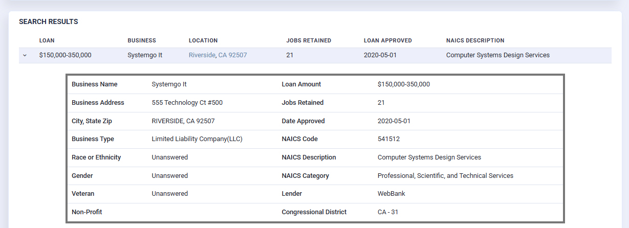The height and width of the screenshot is (228, 629).
Task: Sort by the LOAN APPROVED column header
Action: [x=387, y=40]
